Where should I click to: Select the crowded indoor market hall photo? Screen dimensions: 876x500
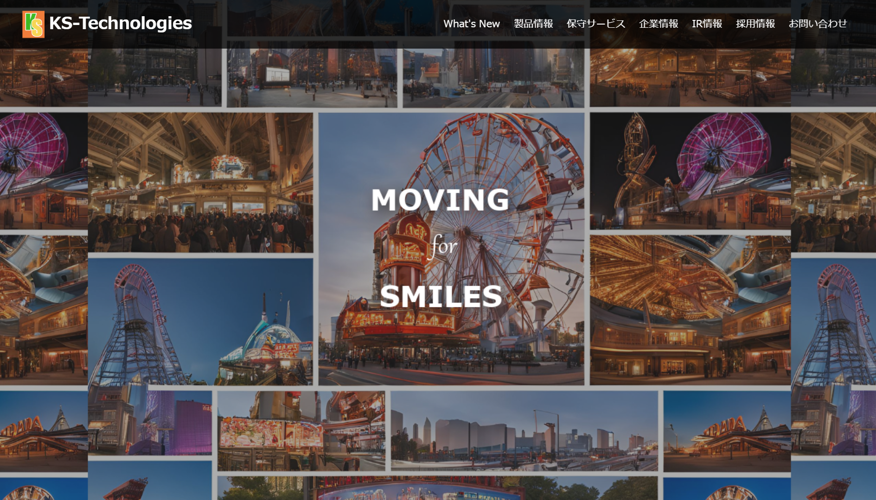coord(200,183)
